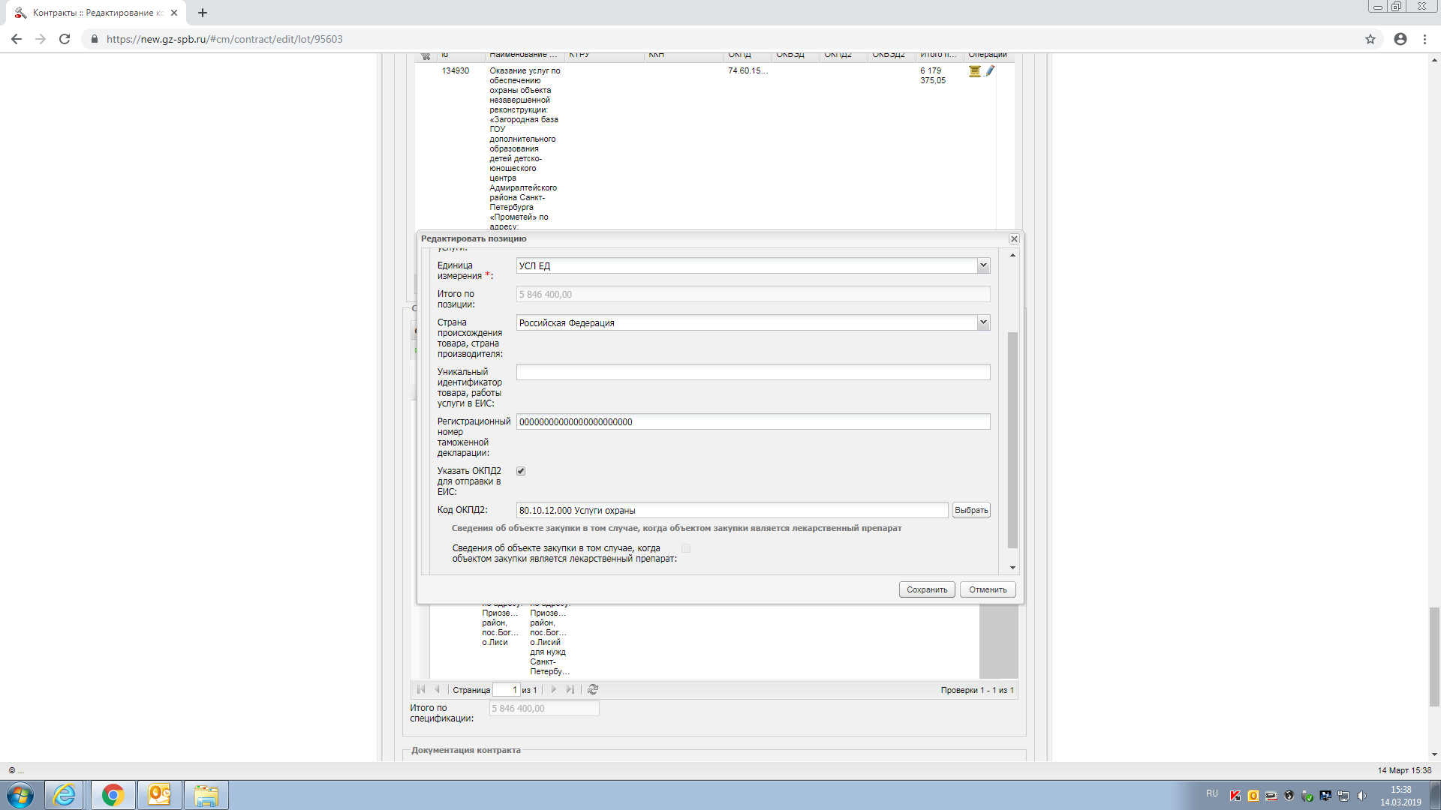This screenshot has width=1441, height=810.
Task: Open the Chrome three-dot menu
Action: [1424, 39]
